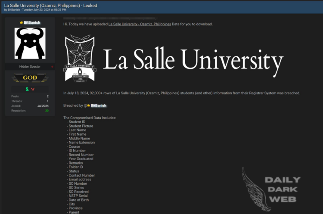Click the Hidden Specter user title

point(30,67)
